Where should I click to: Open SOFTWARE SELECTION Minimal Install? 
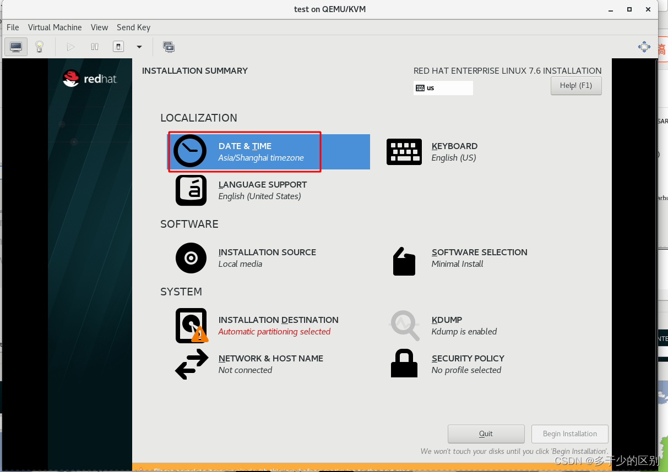[479, 258]
